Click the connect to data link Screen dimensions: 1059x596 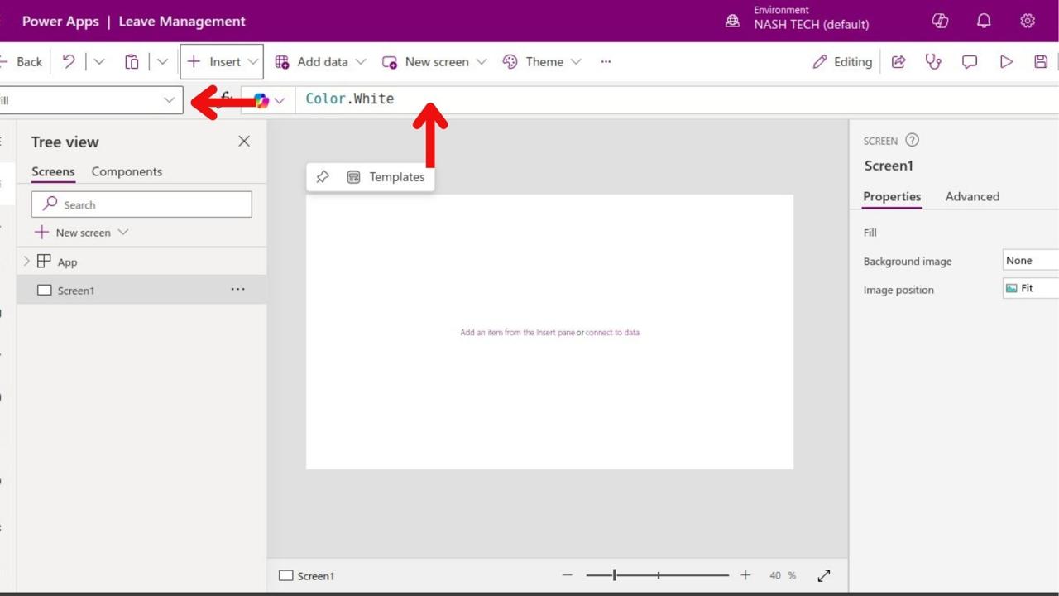612,333
